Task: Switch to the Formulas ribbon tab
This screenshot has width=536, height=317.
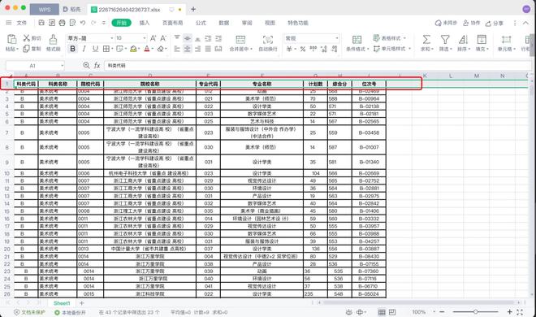Action: coord(201,23)
